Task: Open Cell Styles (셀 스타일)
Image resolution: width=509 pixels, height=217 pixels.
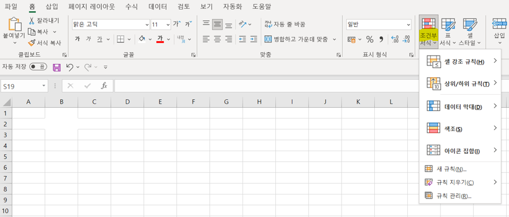Action: (x=470, y=32)
